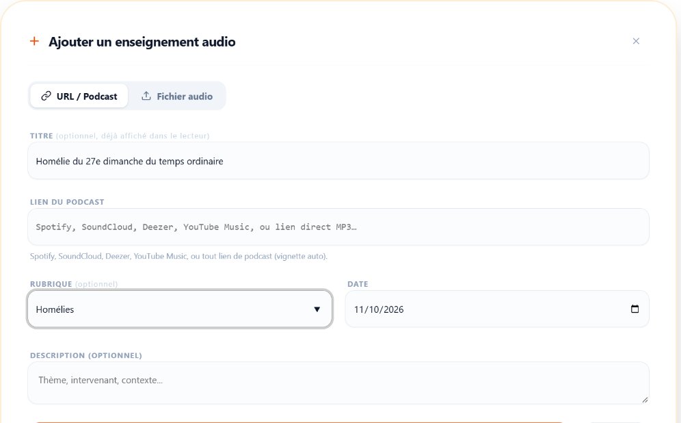Click the Date field 11/10/2026

pos(497,309)
